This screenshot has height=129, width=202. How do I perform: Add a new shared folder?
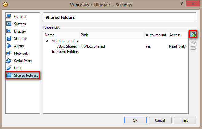tap(193, 34)
